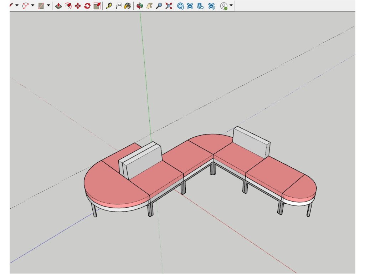Activate the Push/Pull tool

click(59, 6)
